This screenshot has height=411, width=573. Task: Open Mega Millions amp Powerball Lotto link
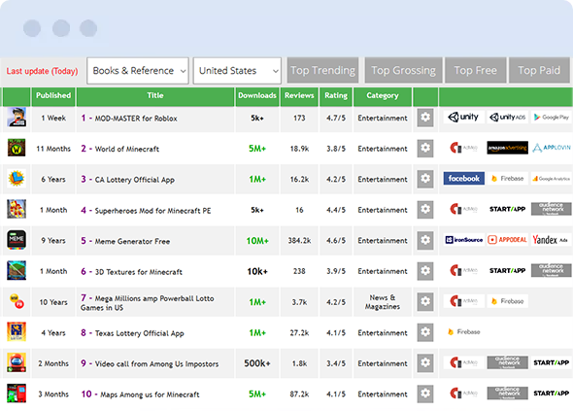coord(148,303)
